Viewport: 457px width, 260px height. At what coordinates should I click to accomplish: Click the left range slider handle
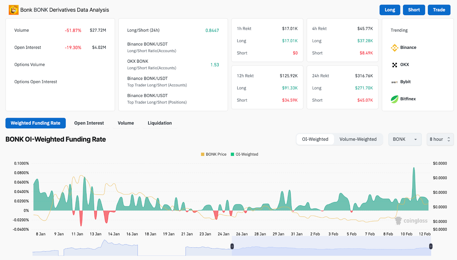(x=232, y=246)
